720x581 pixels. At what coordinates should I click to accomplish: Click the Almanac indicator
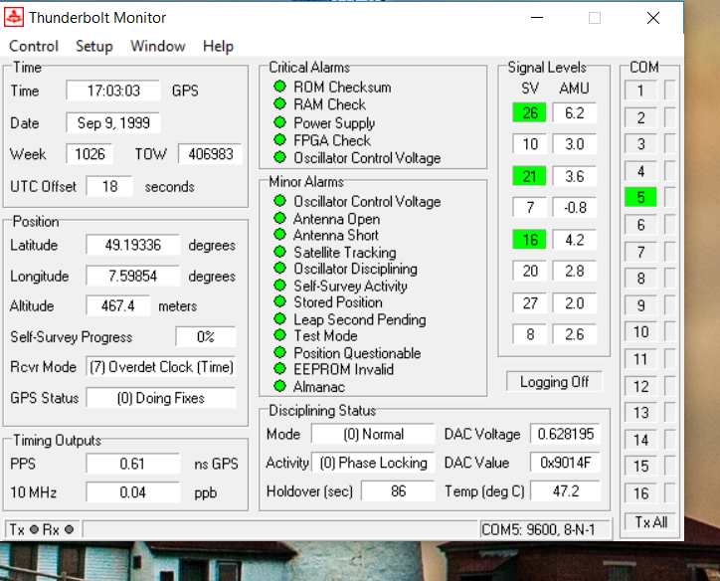pyautogui.click(x=279, y=386)
